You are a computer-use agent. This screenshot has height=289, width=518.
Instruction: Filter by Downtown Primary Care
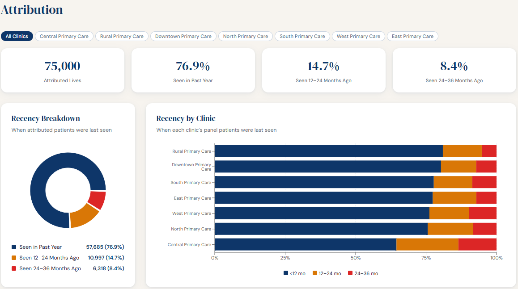(183, 36)
